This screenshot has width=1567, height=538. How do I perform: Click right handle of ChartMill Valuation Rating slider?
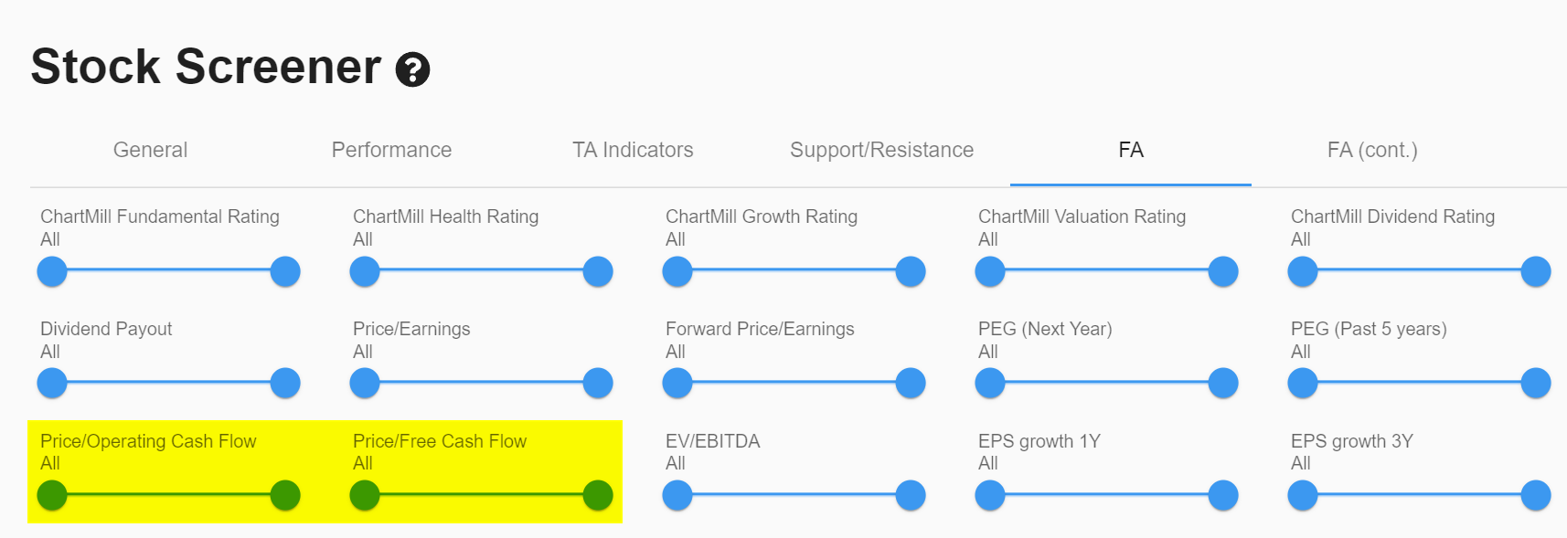coord(1223,271)
